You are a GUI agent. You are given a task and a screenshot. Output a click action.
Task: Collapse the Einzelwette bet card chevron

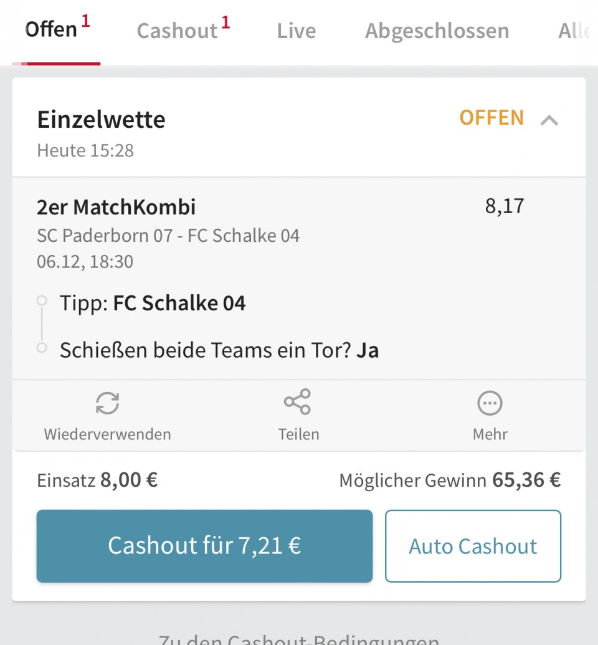coord(549,120)
